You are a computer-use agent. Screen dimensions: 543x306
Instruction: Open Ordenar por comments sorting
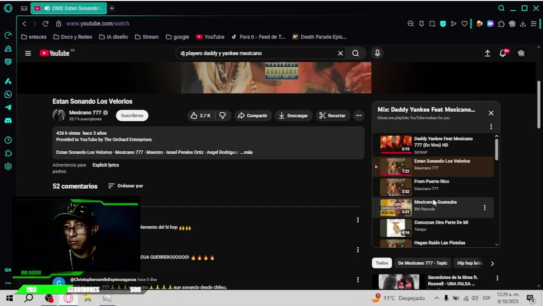(125, 186)
